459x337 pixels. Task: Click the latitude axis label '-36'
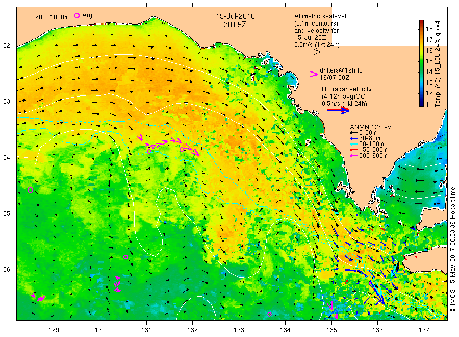(x=5, y=269)
